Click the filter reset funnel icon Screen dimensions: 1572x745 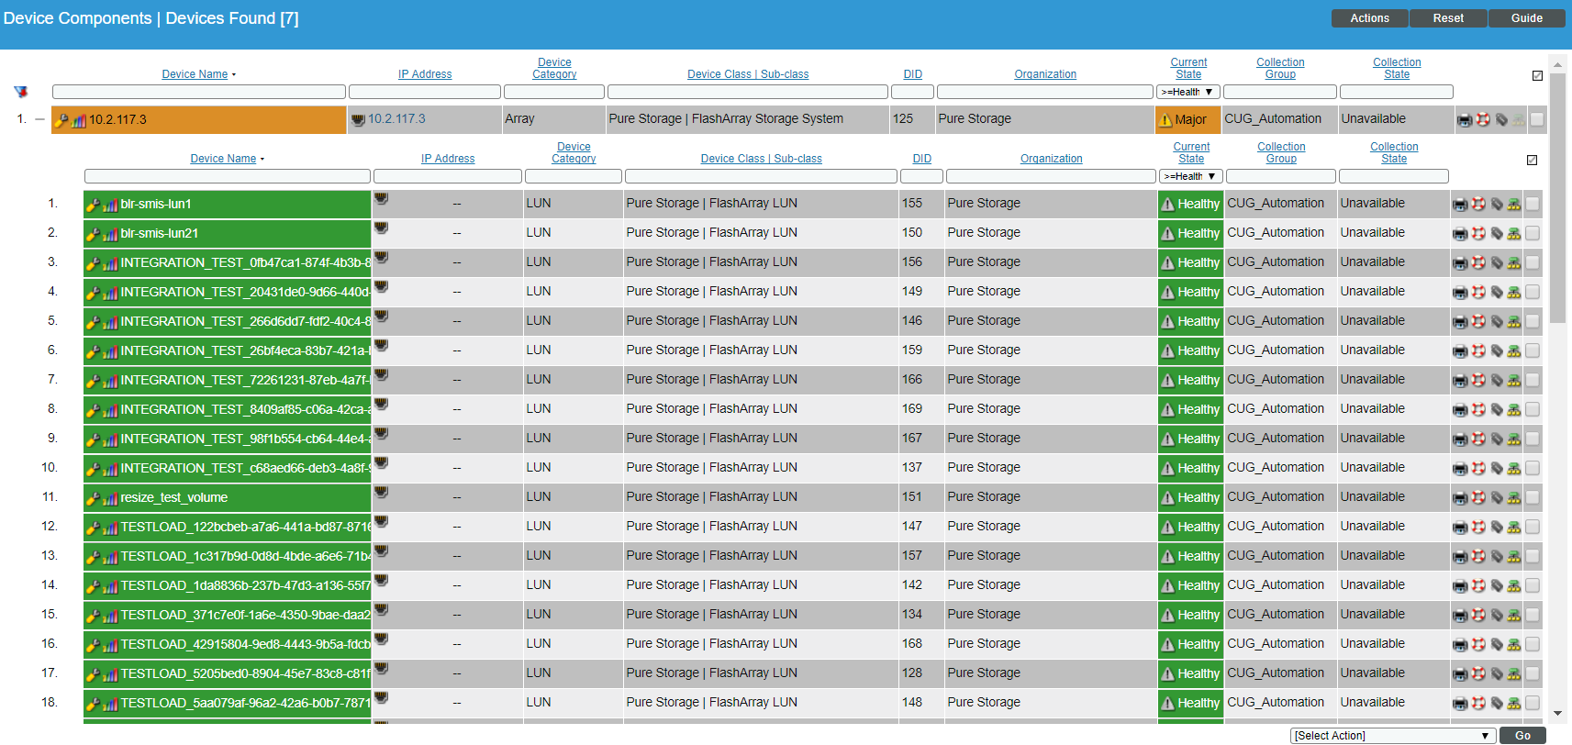(x=20, y=92)
